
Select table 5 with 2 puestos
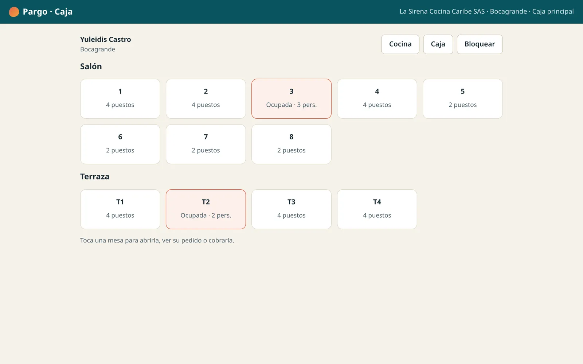[463, 99]
